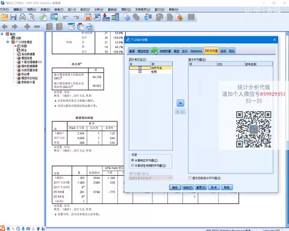Select 计算响应平均值 radio button
This screenshot has width=289, height=231.
tap(132, 160)
